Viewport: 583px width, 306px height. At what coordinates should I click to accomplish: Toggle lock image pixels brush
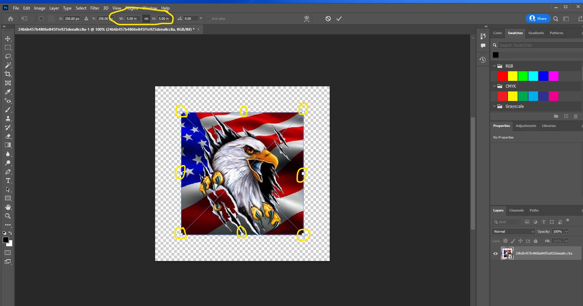pos(513,241)
